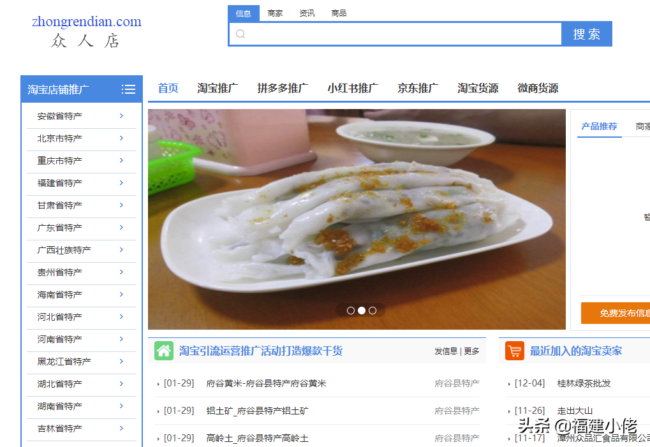Click the orange shopping cart icon
Screen dimensions: 650x447
click(x=514, y=351)
